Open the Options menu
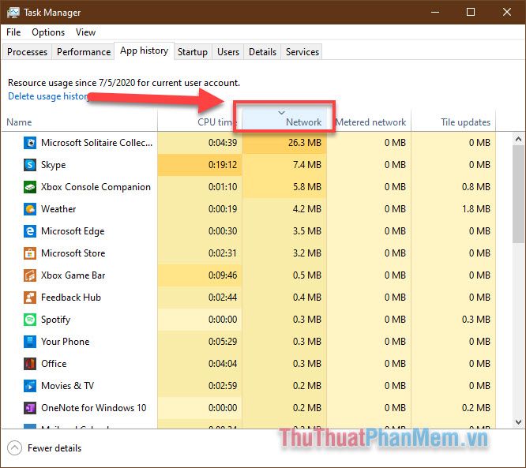 [48, 32]
